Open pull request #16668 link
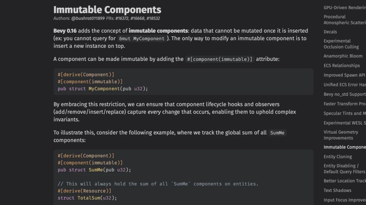 coord(138,18)
